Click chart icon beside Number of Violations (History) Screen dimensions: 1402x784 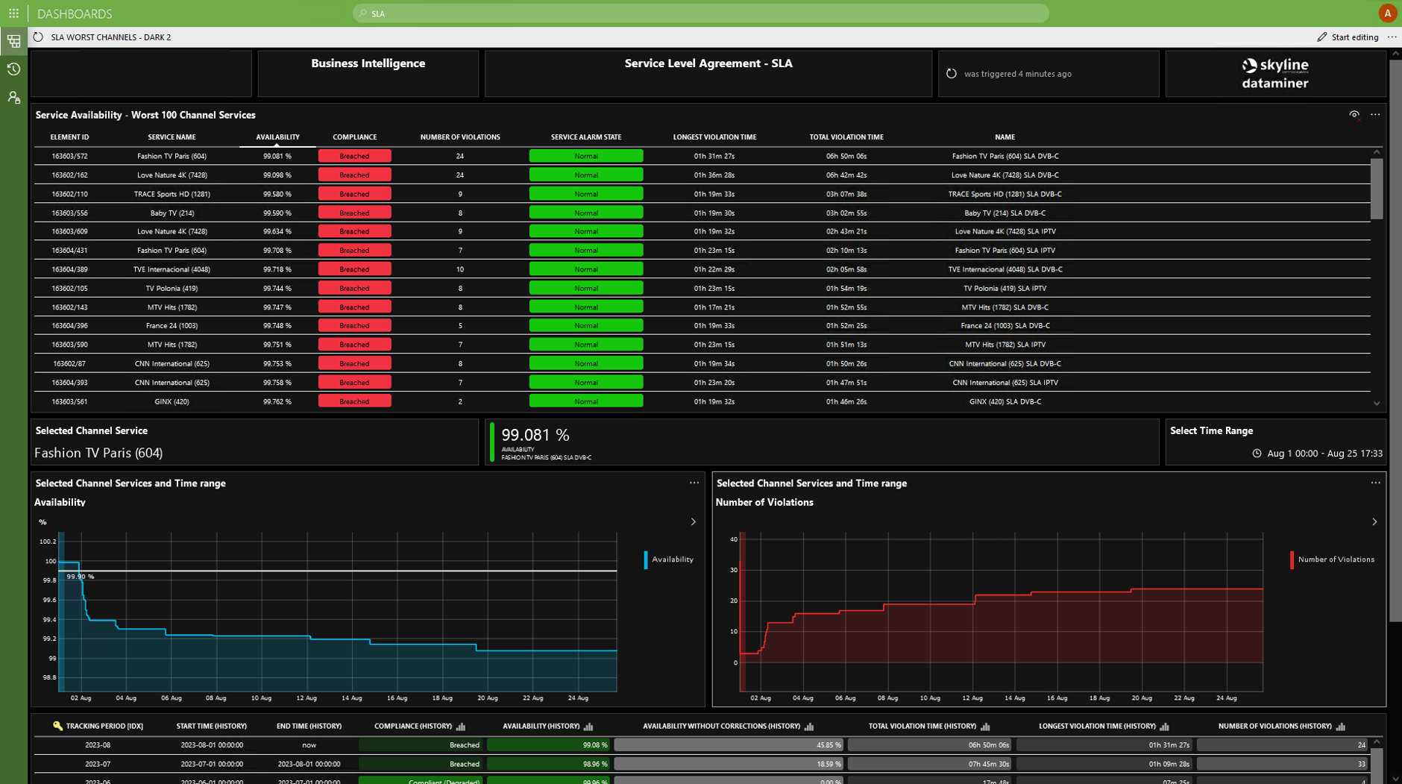tap(1341, 727)
